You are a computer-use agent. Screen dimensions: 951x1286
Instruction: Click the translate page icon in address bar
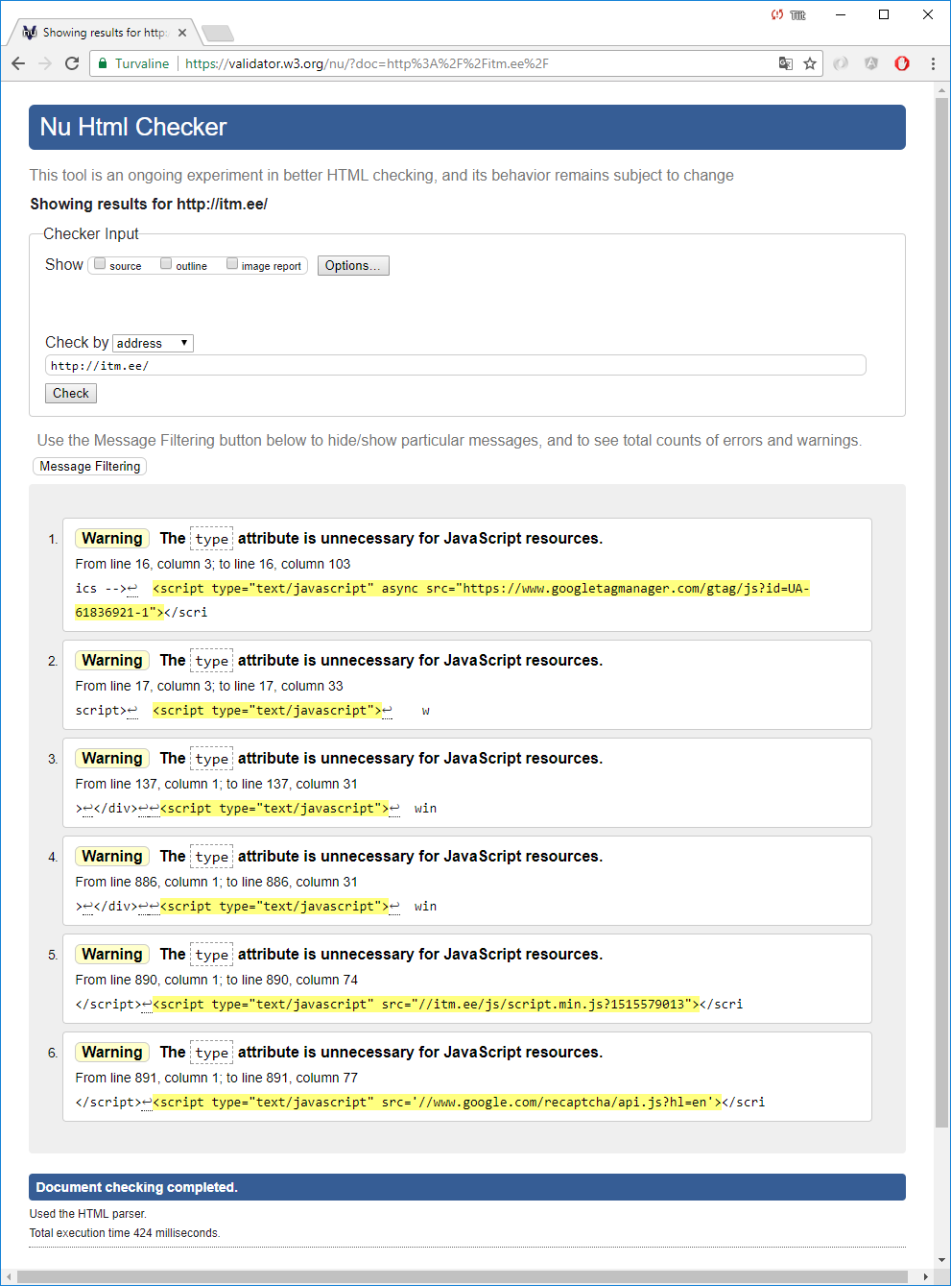click(x=785, y=63)
